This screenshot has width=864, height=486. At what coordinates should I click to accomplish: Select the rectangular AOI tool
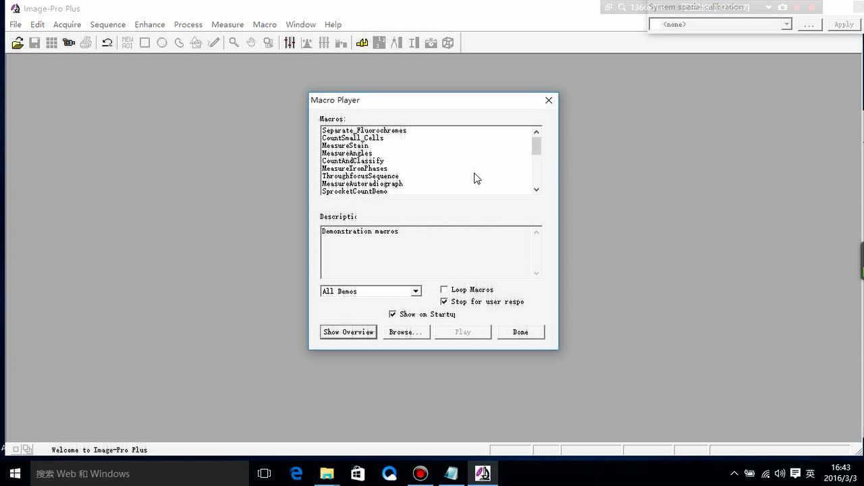click(144, 43)
